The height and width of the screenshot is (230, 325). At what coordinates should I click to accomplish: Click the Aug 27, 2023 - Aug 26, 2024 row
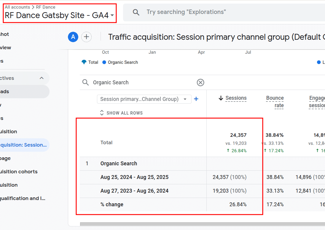click(135, 191)
